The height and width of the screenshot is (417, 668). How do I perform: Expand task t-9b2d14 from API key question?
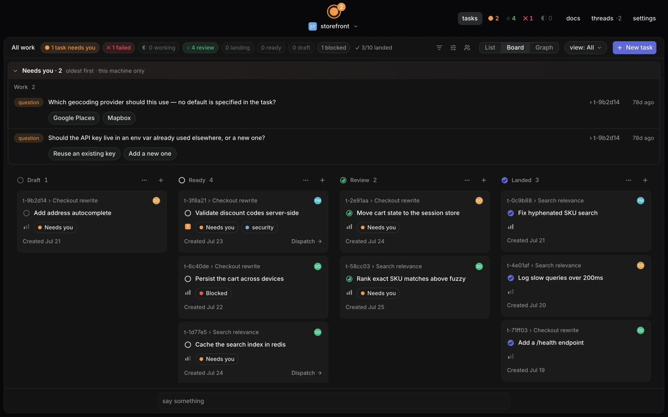click(x=604, y=138)
